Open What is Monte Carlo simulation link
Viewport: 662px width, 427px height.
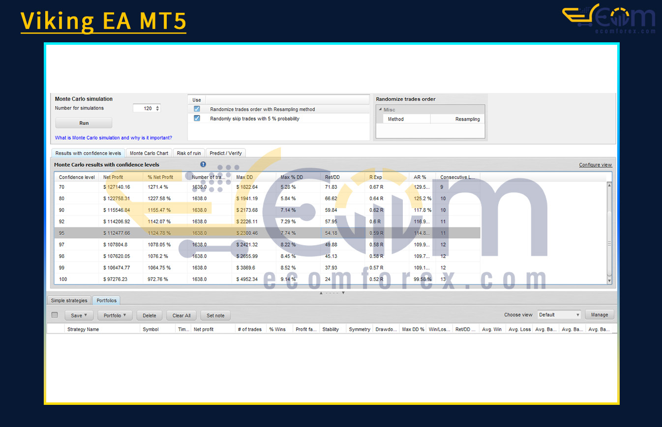point(114,138)
